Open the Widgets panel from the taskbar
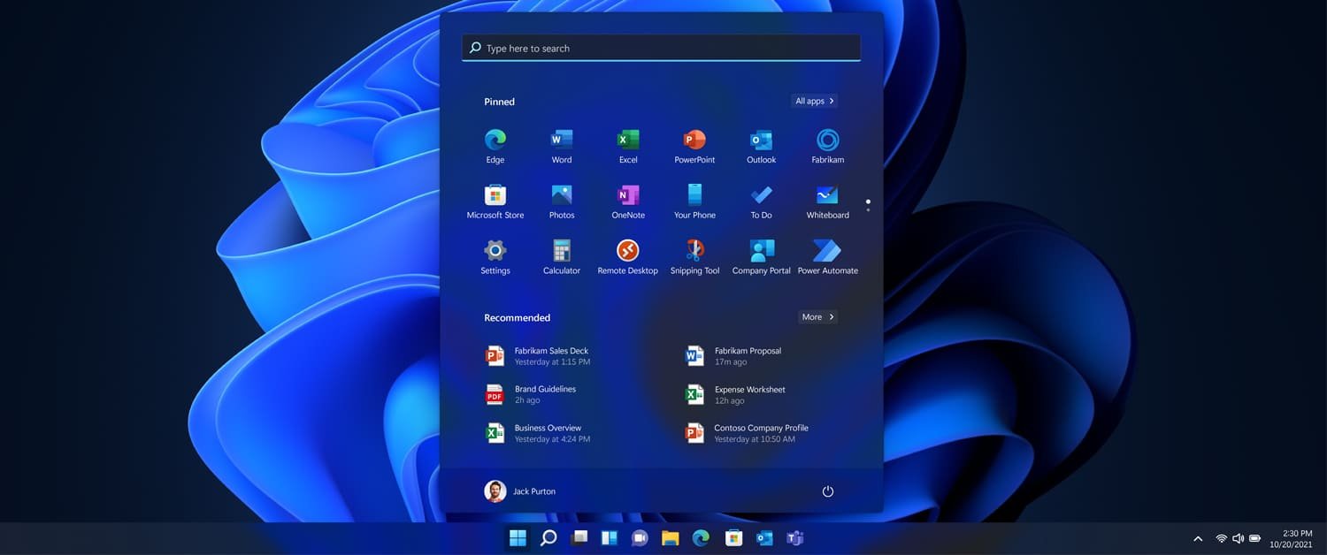 (x=610, y=538)
